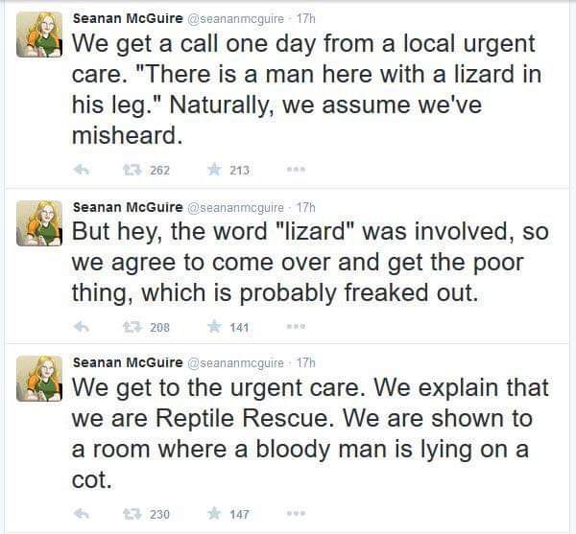Expand more options on second tweet

296,326
